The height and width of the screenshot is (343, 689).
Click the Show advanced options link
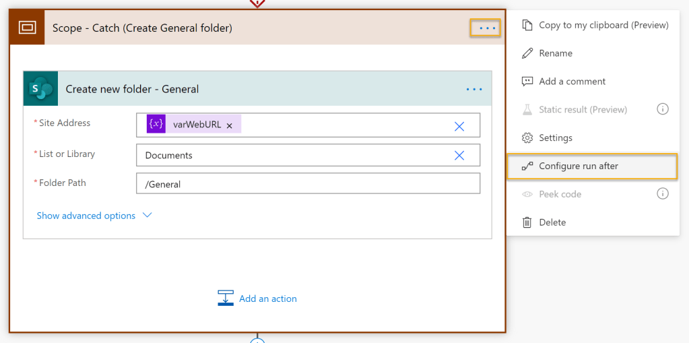tap(86, 216)
